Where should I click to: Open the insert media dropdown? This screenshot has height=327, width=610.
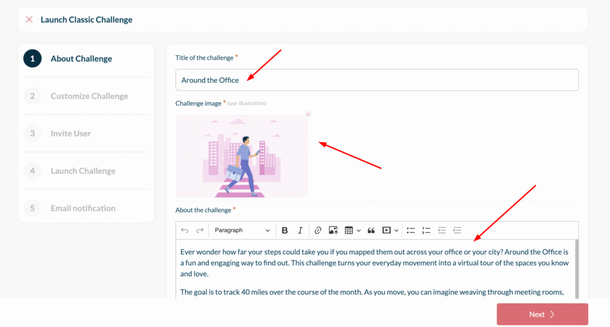point(390,230)
